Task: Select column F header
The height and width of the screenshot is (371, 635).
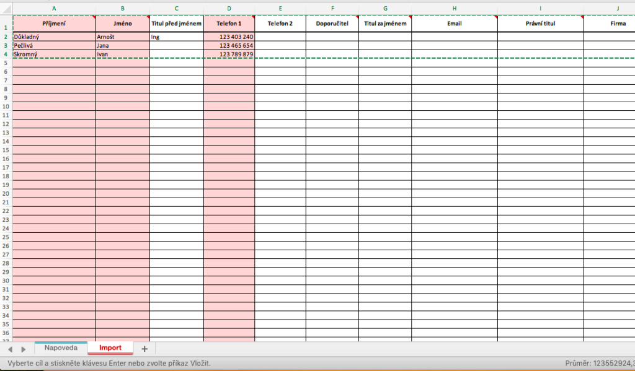Action: point(332,9)
